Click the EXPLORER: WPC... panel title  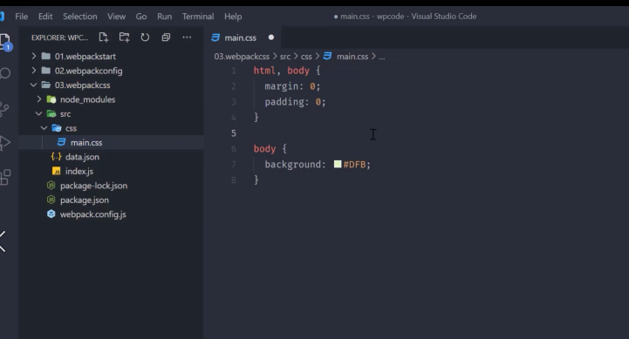click(59, 37)
